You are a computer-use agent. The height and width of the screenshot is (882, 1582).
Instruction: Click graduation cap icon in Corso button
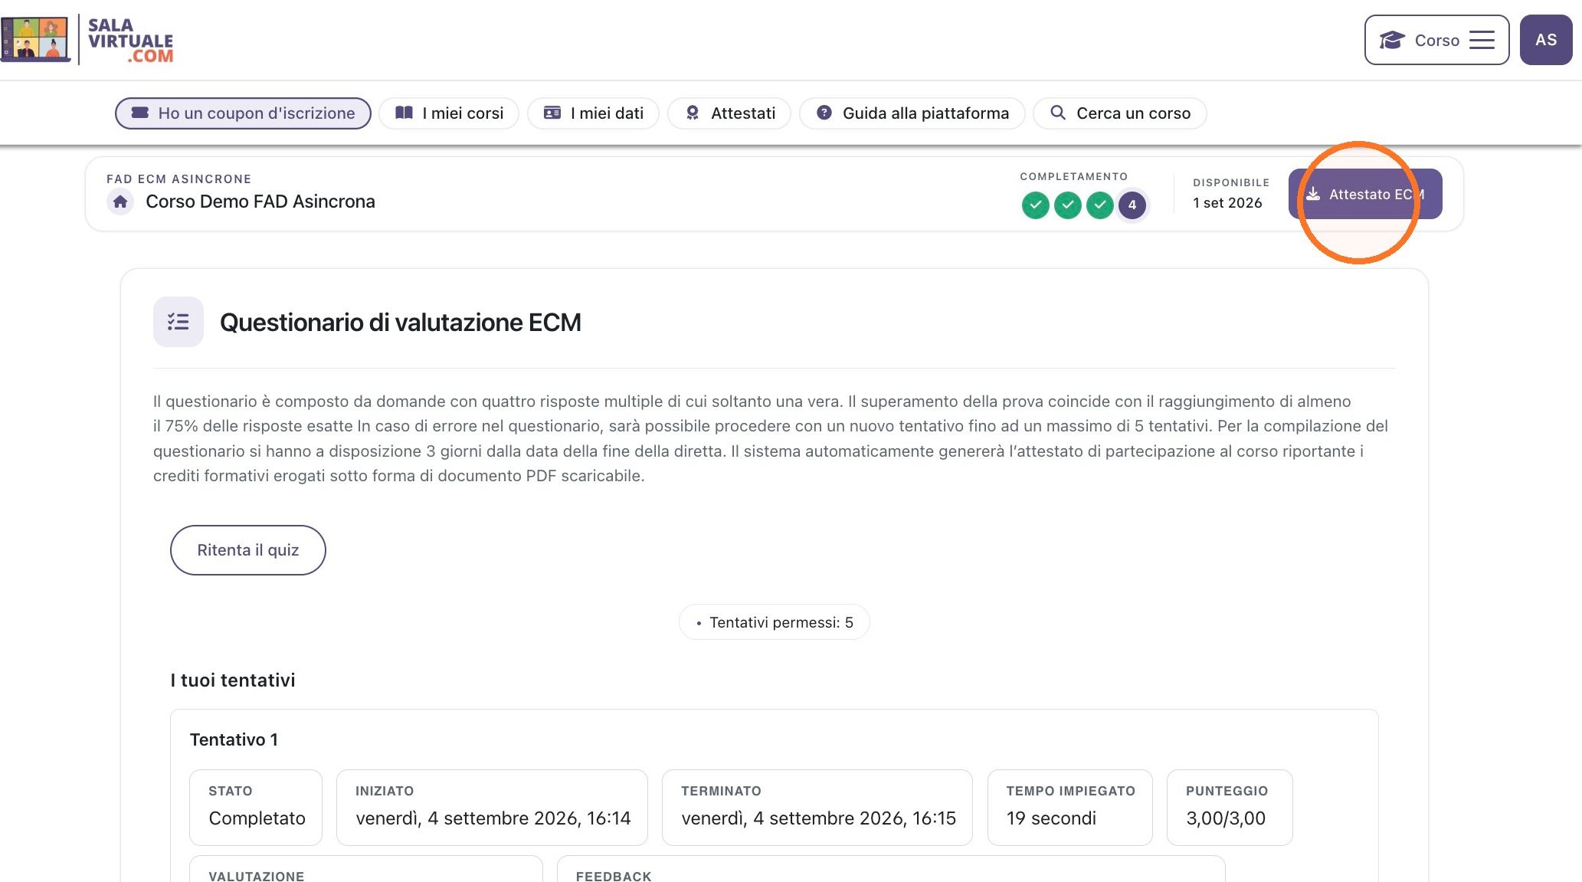[x=1392, y=40]
